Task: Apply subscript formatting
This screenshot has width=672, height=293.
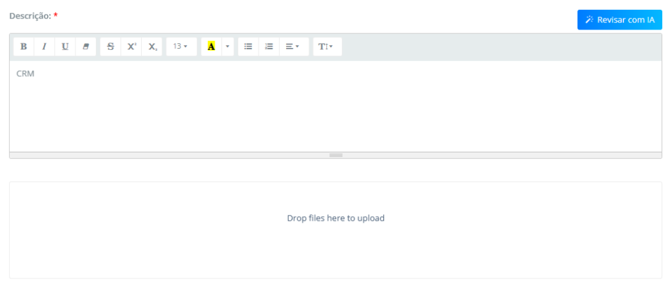Action: click(152, 47)
